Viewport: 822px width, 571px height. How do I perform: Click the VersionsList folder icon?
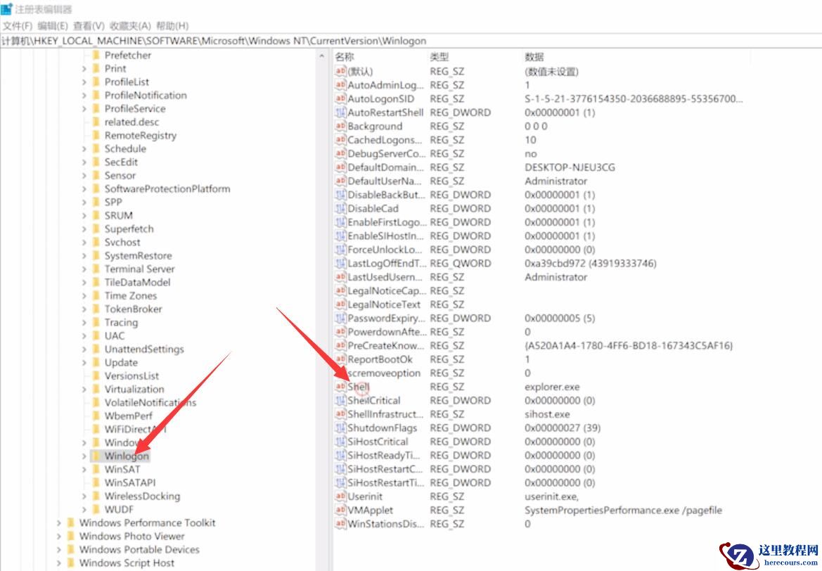96,376
